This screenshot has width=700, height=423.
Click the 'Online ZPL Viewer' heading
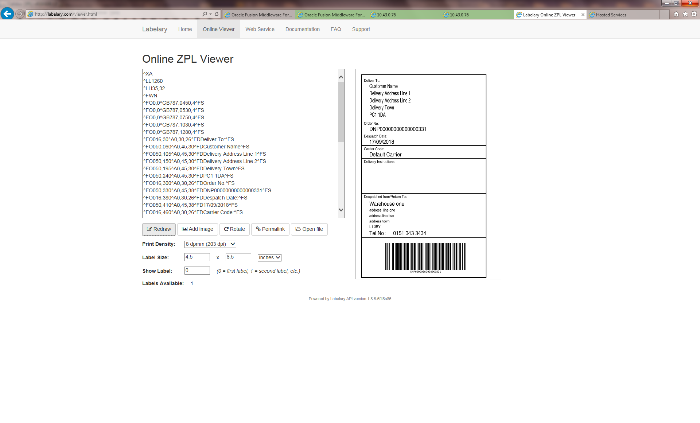point(188,59)
